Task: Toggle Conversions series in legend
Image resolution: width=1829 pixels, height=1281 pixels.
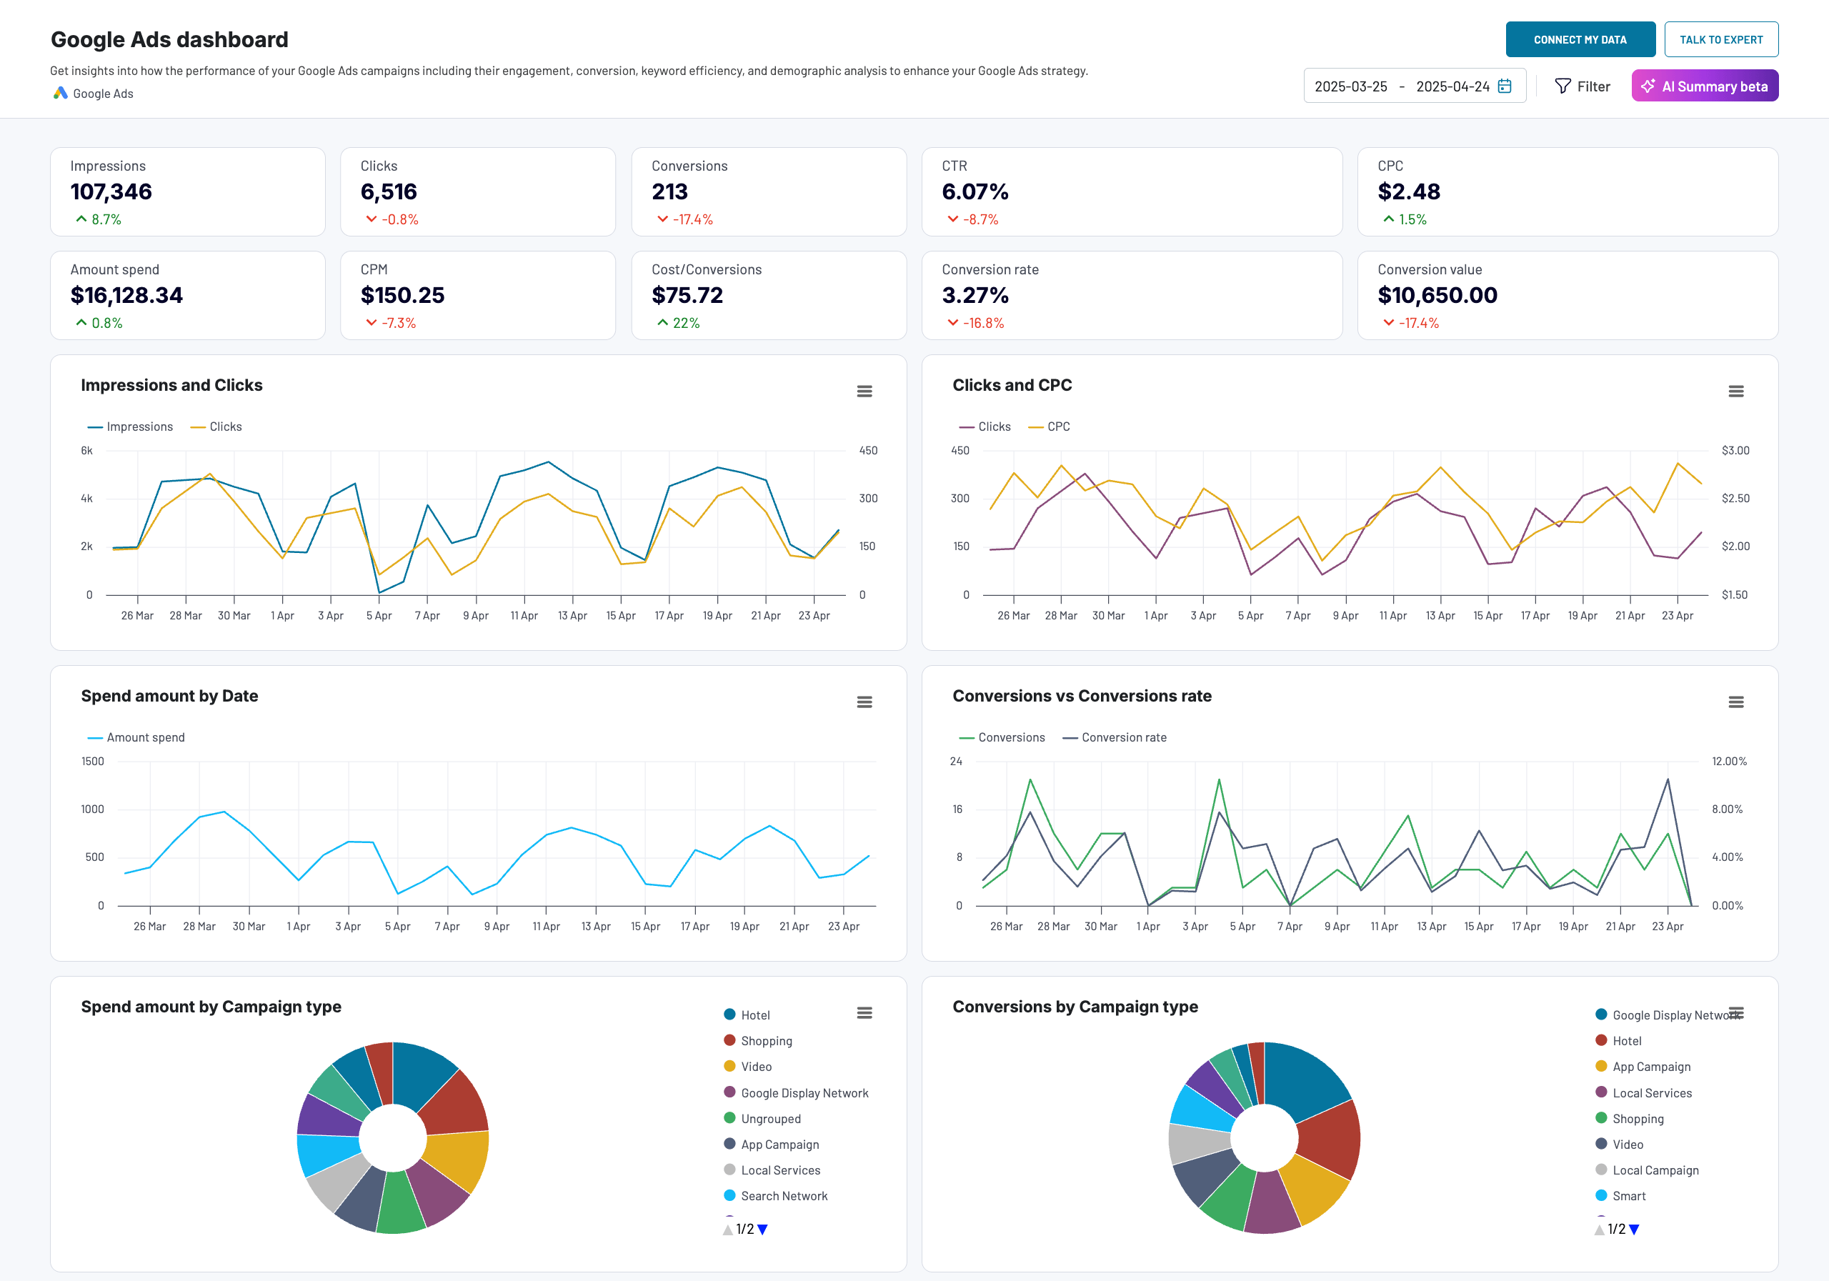Action: tap(1002, 738)
